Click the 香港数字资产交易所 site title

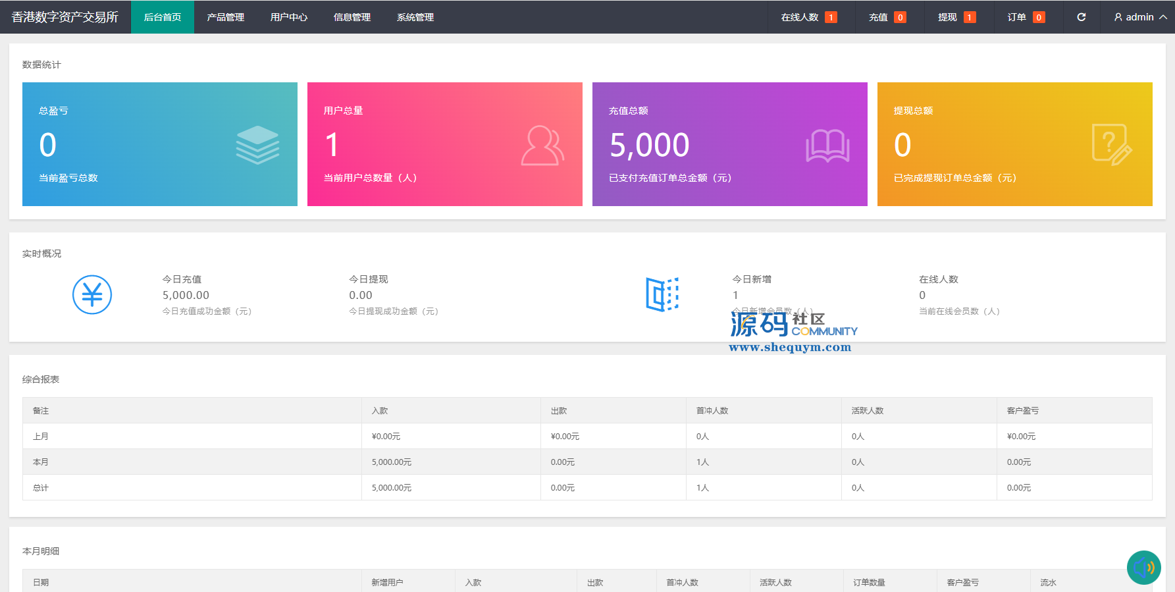[x=65, y=17]
